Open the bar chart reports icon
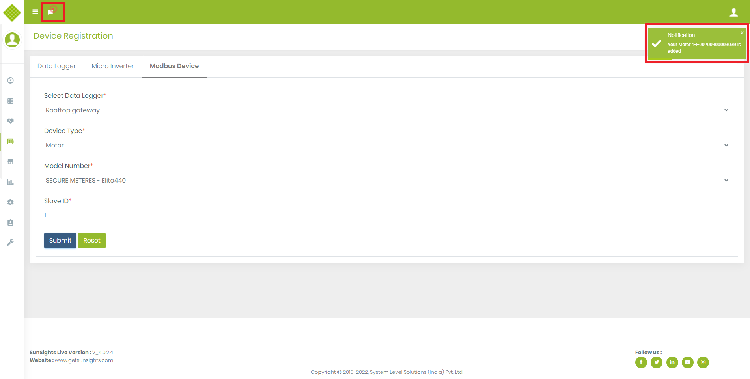Viewport: 750px width, 379px height. click(x=11, y=182)
